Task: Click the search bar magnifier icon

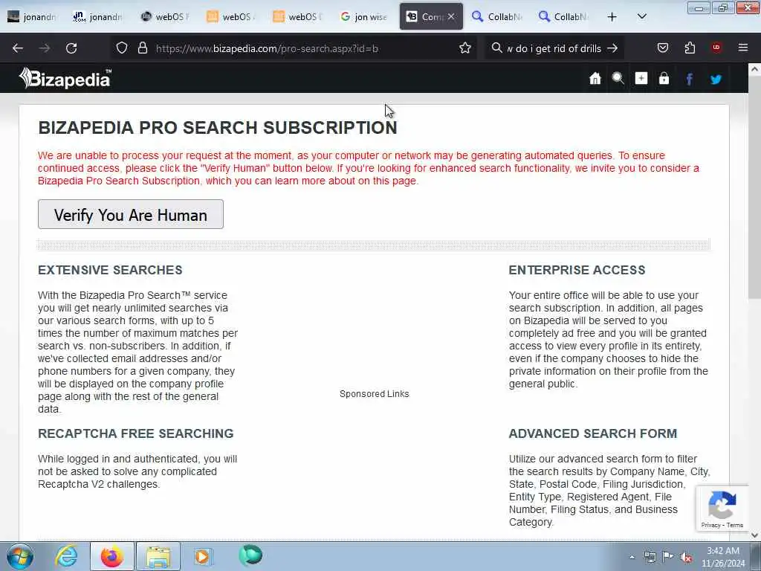Action: [x=496, y=48]
